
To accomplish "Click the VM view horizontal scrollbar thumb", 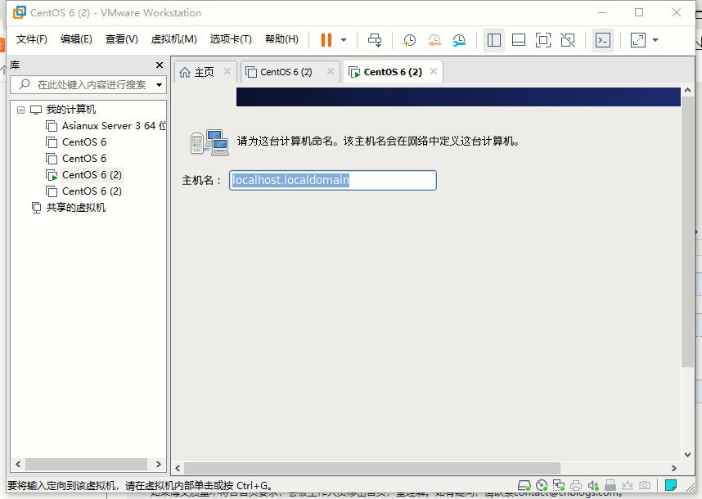I will click(x=372, y=468).
